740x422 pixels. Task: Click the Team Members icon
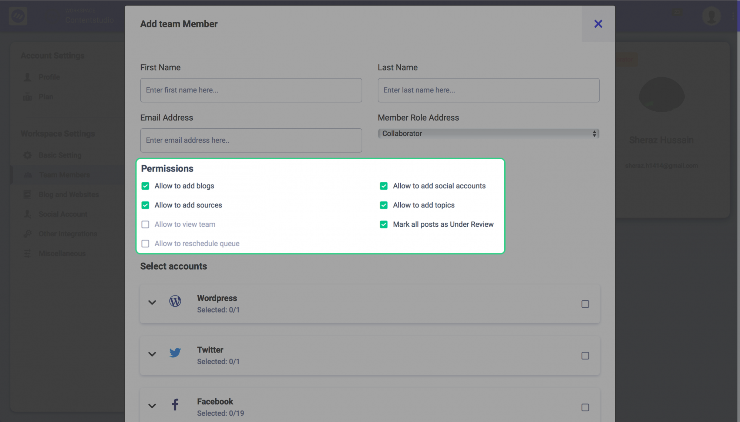(27, 175)
